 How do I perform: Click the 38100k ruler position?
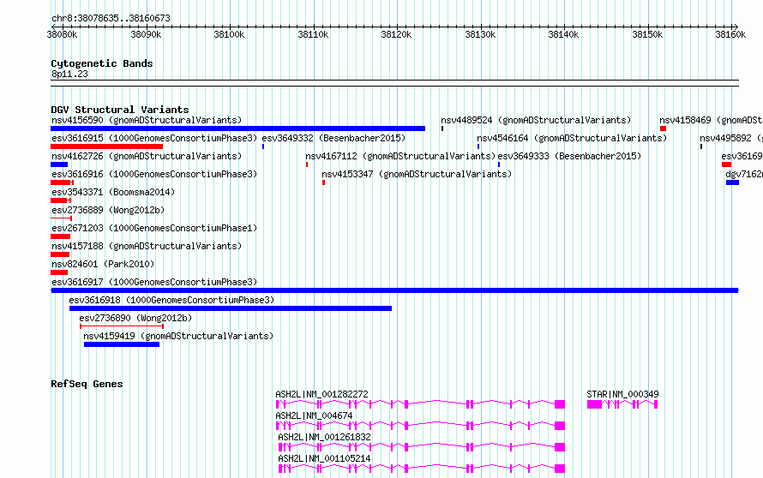coord(229,34)
